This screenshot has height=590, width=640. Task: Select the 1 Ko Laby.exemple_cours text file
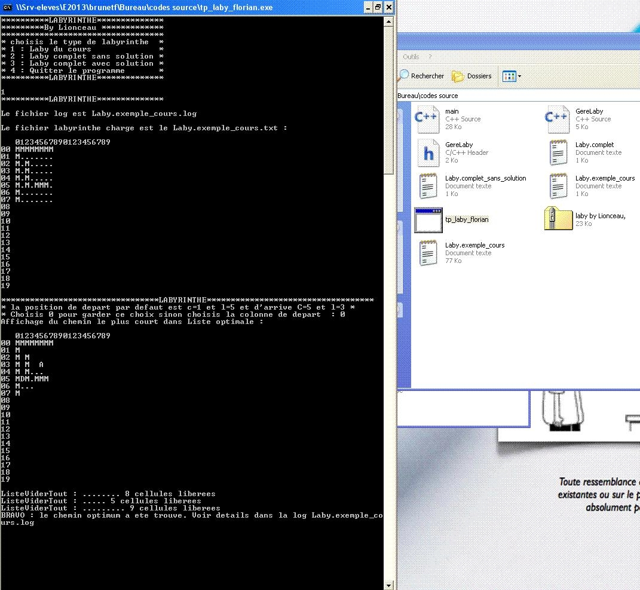(x=557, y=185)
